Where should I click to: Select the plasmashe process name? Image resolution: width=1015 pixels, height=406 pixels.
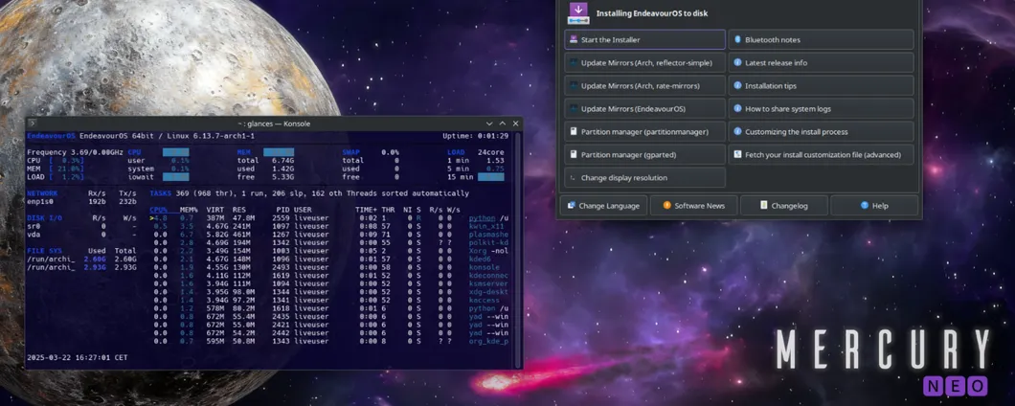tap(488, 235)
